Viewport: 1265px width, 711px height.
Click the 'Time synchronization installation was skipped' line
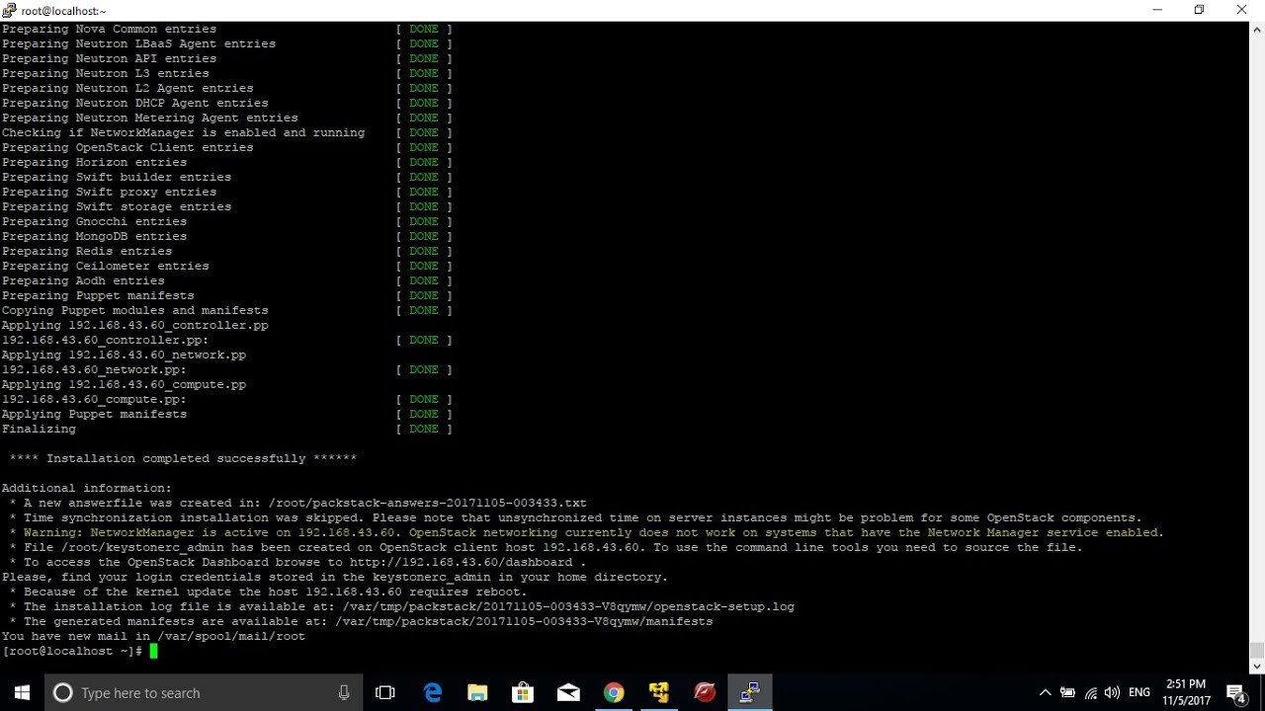coord(576,517)
